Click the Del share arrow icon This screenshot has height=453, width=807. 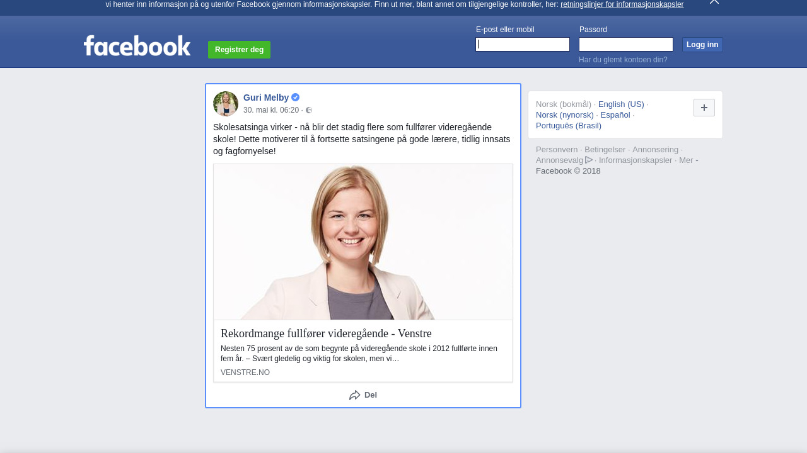(355, 395)
